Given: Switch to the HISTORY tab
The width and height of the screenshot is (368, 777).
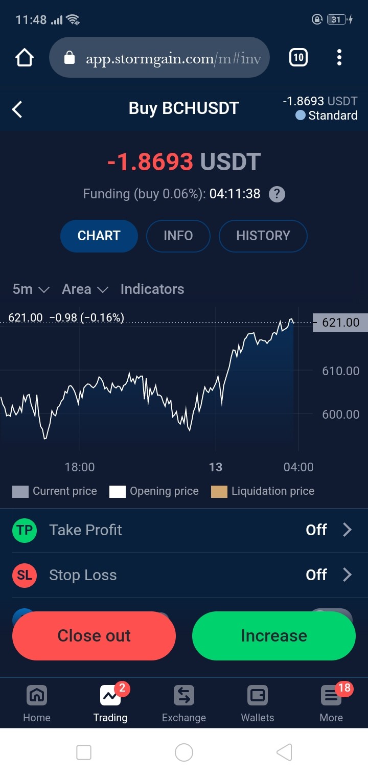Looking at the screenshot, I should pyautogui.click(x=263, y=236).
